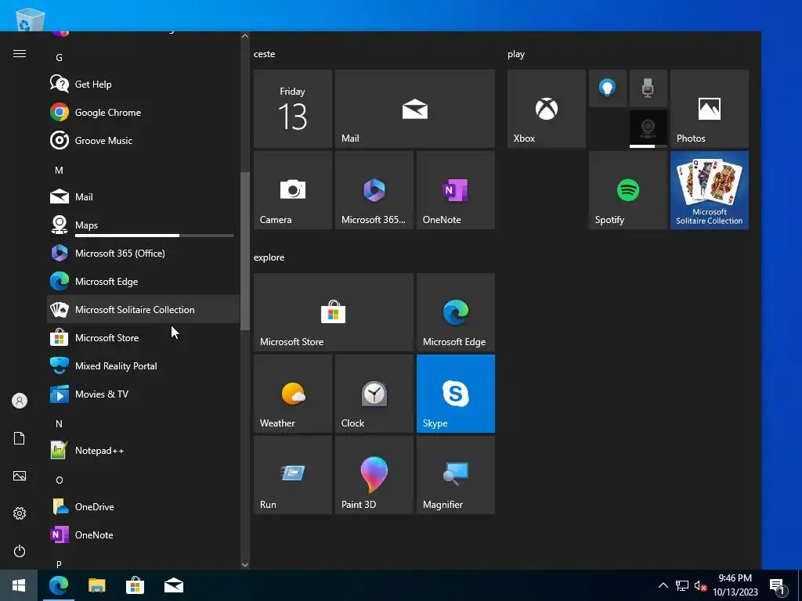Open Settings gear in Start sidebar
Screen dimensions: 802x601
20,513
